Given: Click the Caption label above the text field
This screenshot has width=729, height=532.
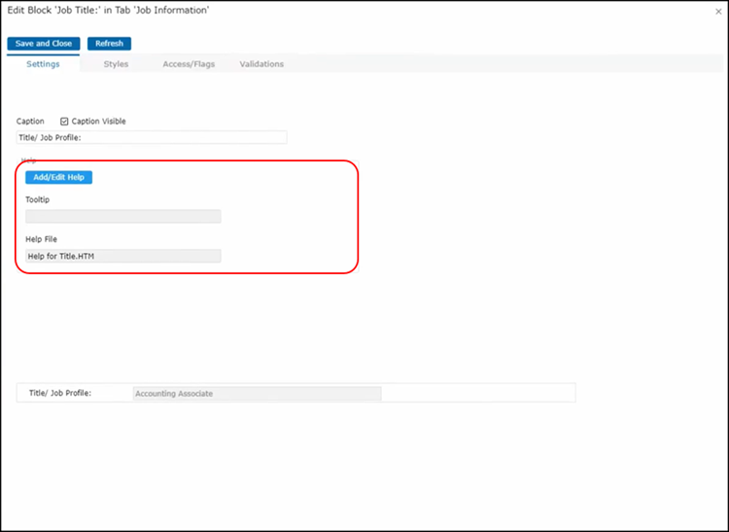Looking at the screenshot, I should tap(30, 122).
